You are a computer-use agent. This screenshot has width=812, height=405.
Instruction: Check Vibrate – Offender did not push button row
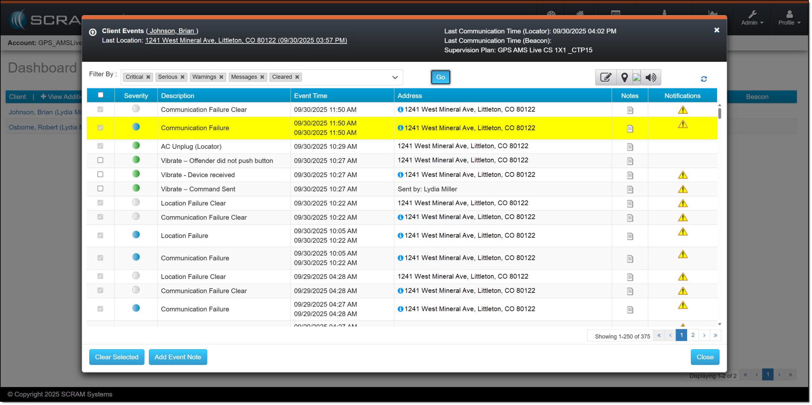100,160
